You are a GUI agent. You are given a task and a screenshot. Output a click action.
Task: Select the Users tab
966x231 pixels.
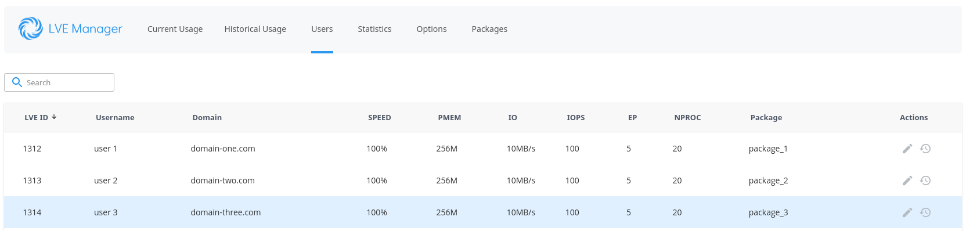click(322, 29)
